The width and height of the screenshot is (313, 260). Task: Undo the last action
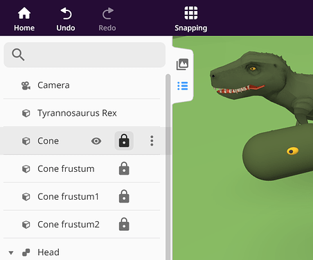tap(66, 19)
